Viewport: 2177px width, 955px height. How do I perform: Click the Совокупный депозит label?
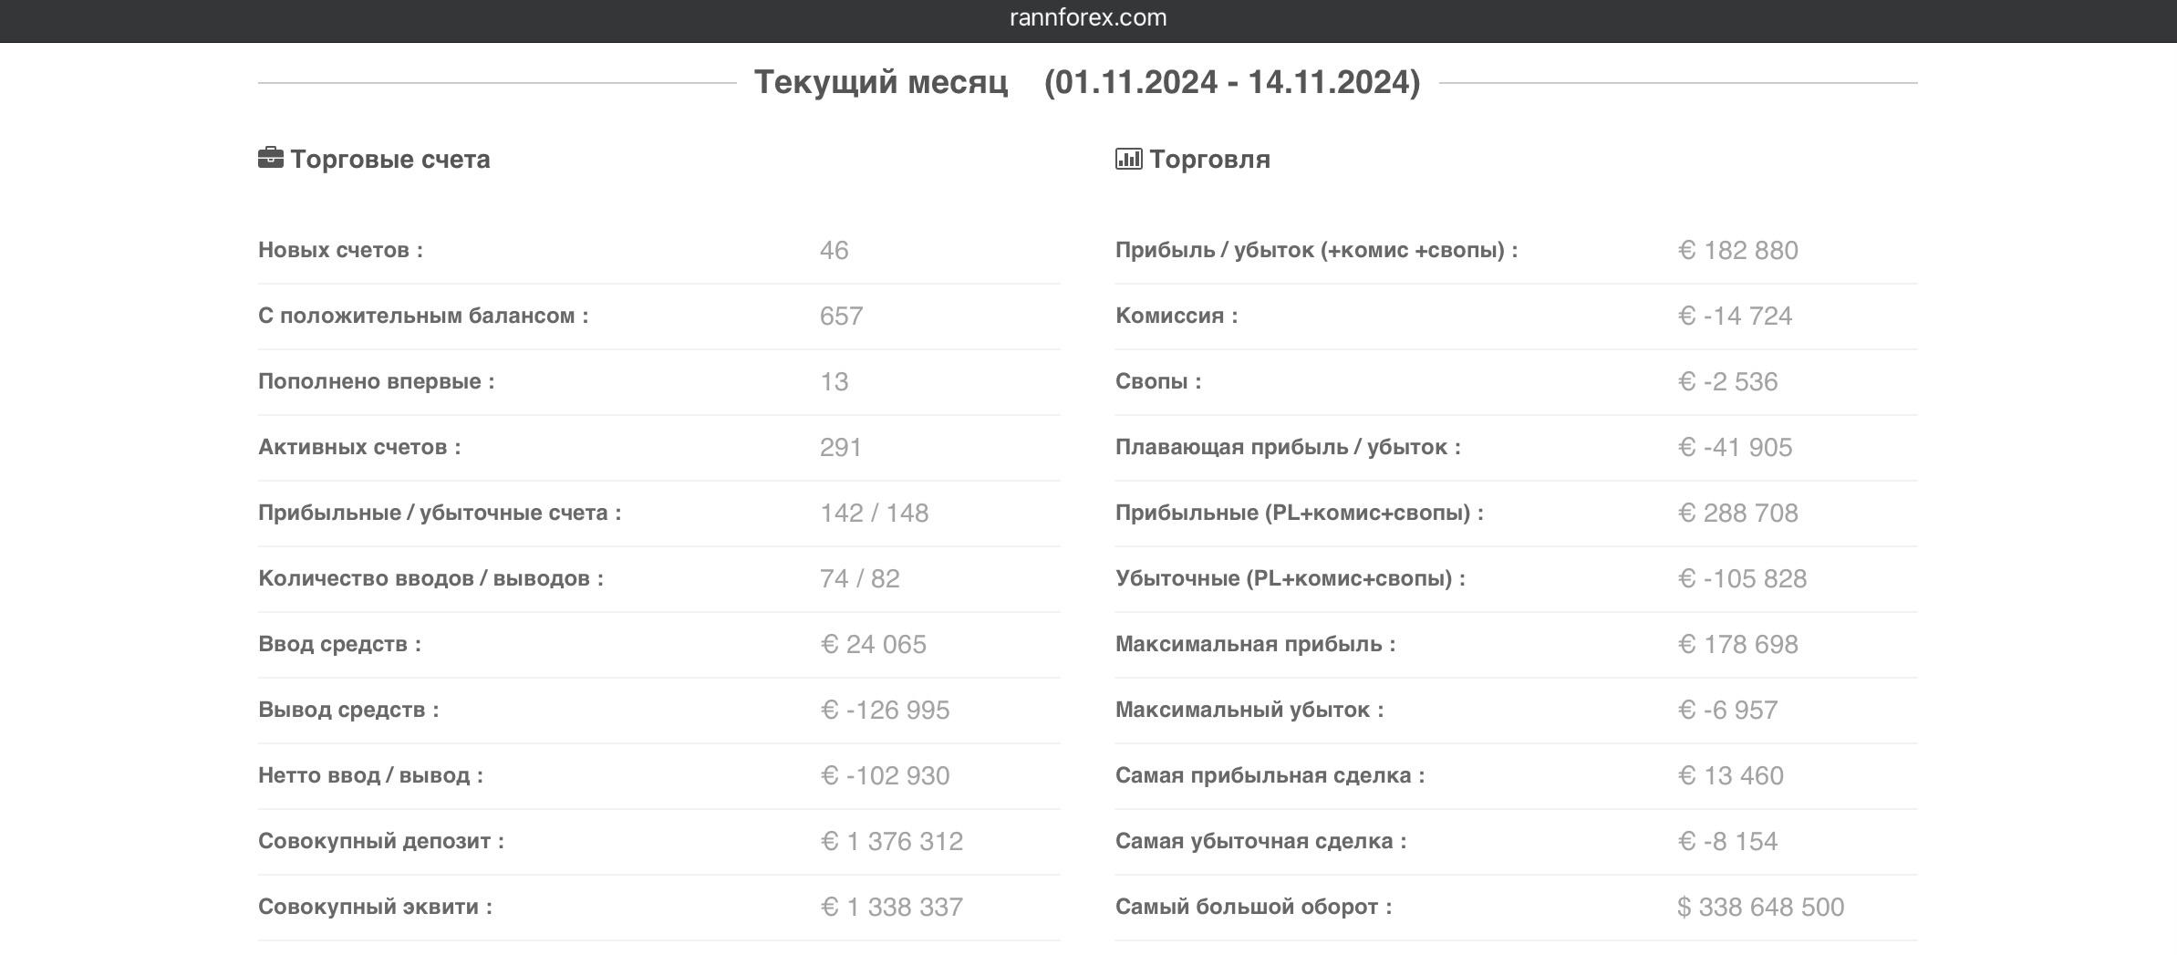381,841
